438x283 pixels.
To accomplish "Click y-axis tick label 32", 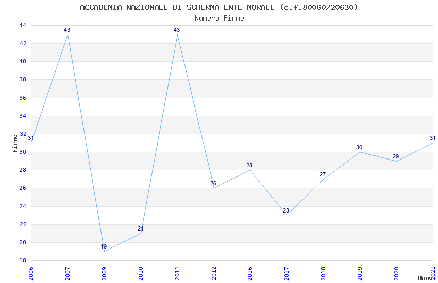I will click(x=23, y=134).
